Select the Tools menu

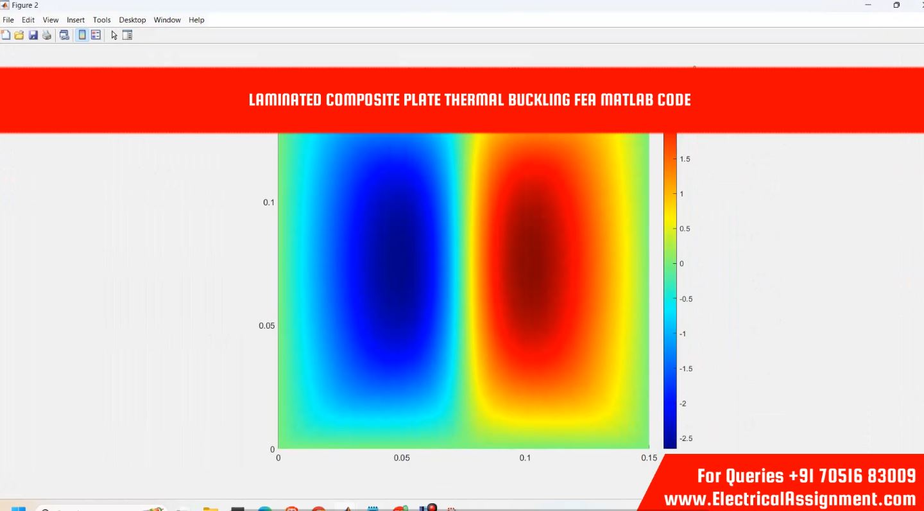pos(101,20)
